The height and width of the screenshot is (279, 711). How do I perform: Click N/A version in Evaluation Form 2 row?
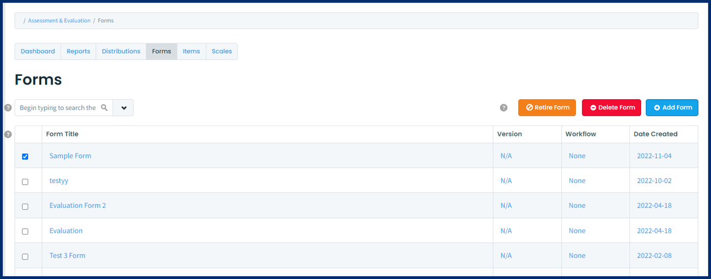tap(506, 206)
